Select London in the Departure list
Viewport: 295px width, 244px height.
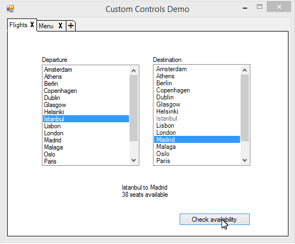86,133
